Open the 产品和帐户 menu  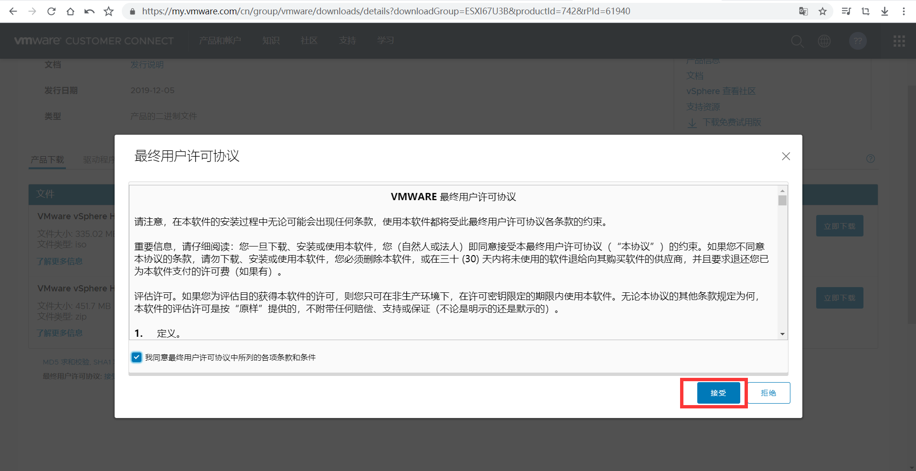click(220, 41)
